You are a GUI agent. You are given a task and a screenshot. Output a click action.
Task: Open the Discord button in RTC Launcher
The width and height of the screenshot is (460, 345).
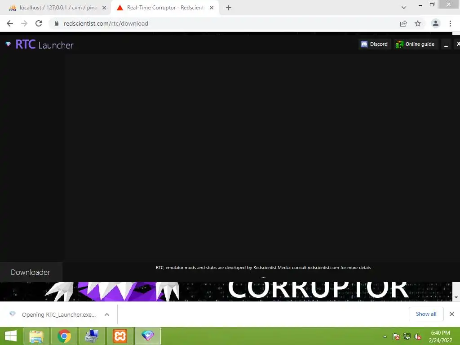(374, 44)
